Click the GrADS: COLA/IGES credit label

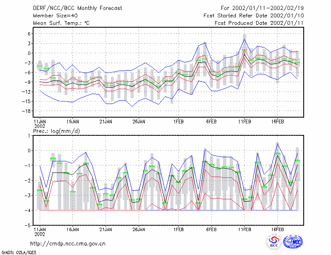pyautogui.click(x=19, y=253)
